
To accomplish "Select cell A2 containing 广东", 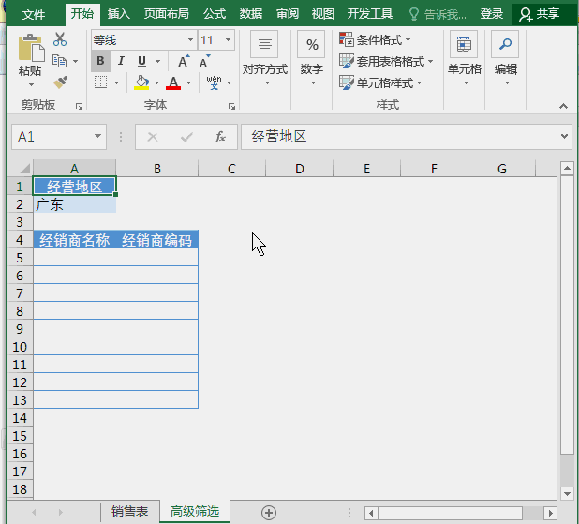I will coord(75,204).
